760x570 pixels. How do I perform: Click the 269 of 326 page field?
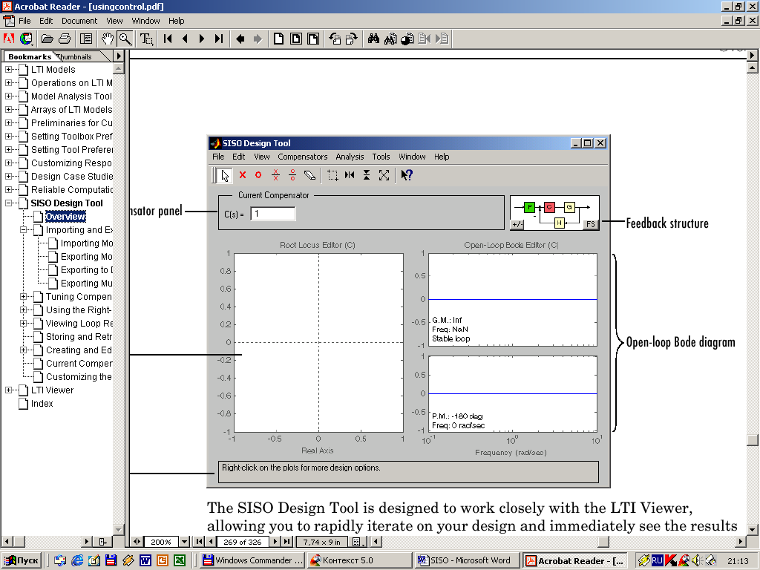pyautogui.click(x=243, y=542)
